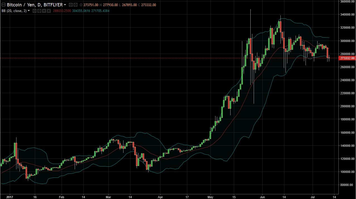Remove BB indicator with the X icon
This screenshot has height=199, width=356.
[49, 11]
